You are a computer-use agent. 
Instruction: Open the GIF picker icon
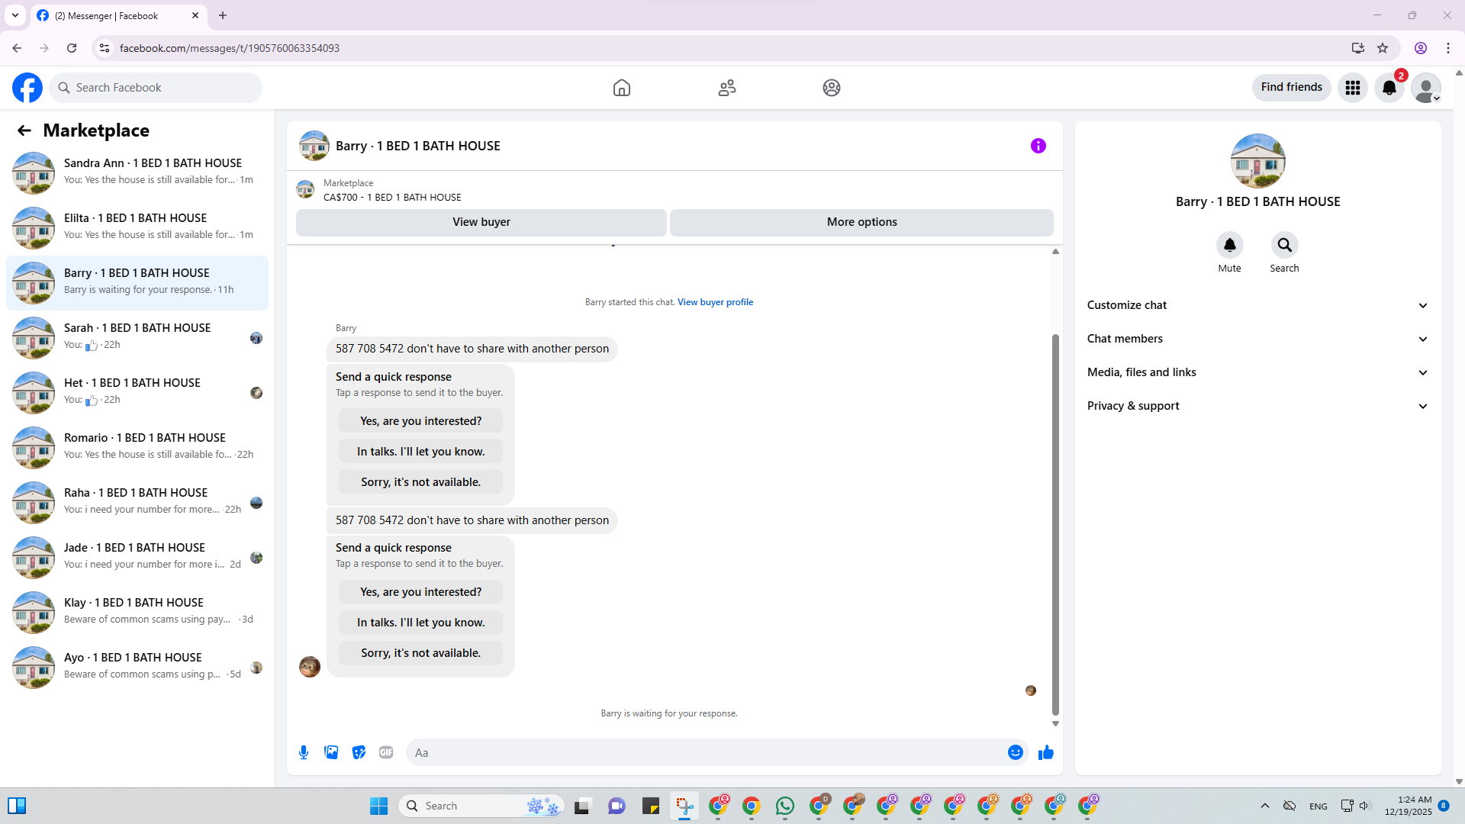pos(386,752)
